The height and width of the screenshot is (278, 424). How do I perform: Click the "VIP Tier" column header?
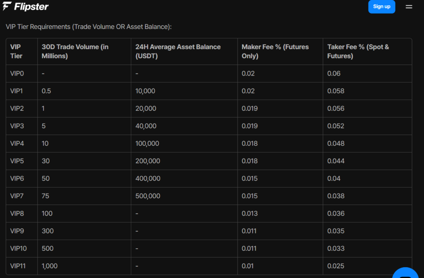coord(17,51)
